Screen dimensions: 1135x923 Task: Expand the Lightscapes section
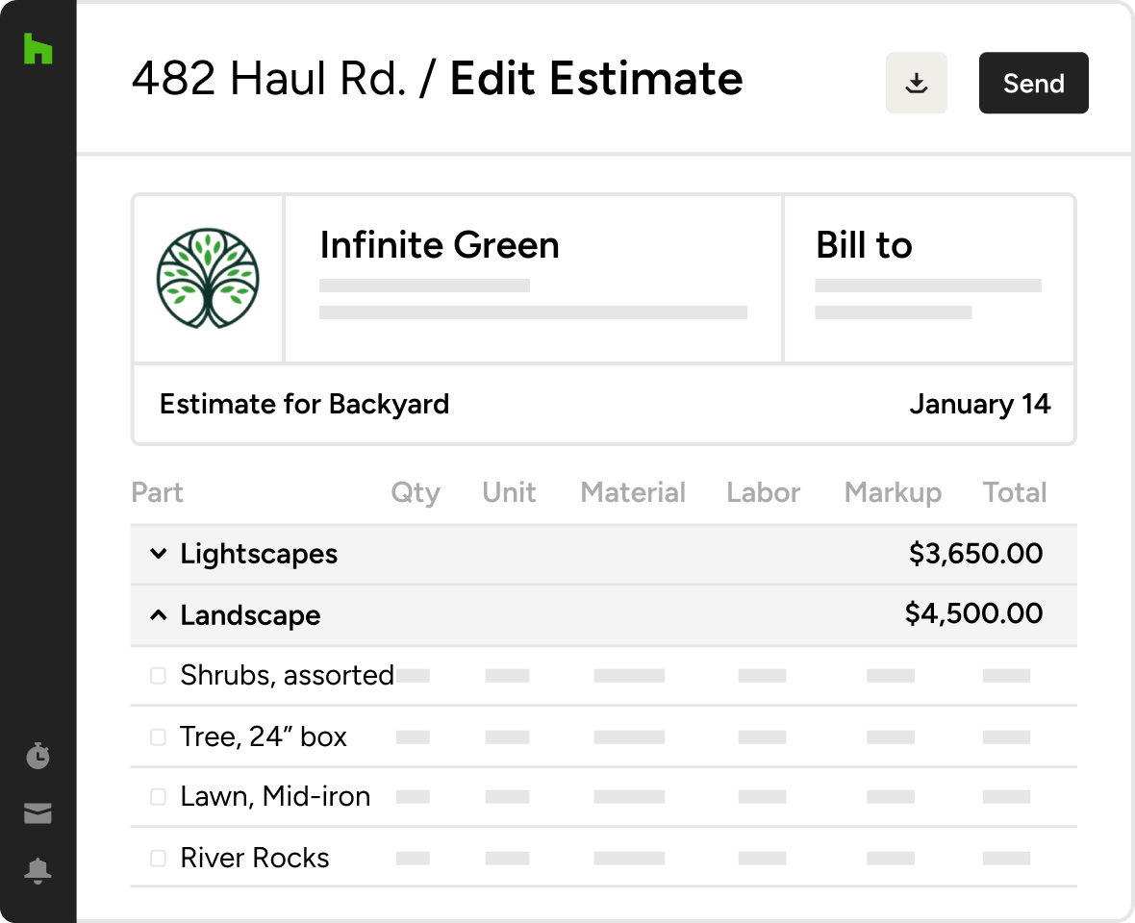pos(159,555)
